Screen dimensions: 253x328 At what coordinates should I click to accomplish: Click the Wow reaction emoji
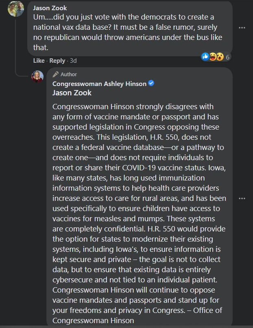tap(220, 57)
